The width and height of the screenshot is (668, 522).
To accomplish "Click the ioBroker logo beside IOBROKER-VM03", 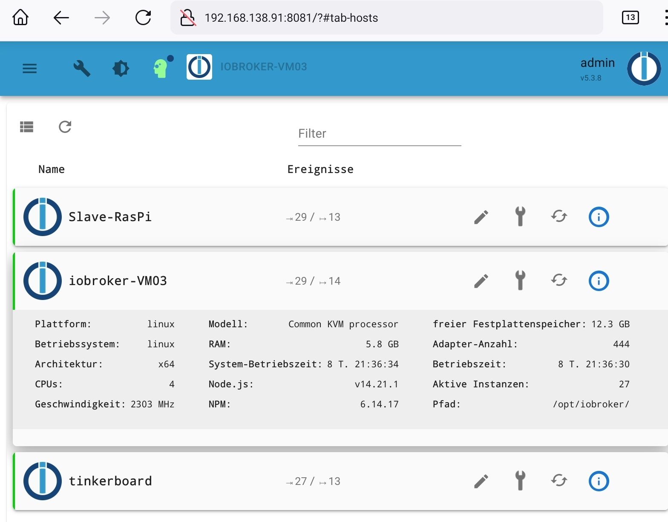I will (x=199, y=67).
